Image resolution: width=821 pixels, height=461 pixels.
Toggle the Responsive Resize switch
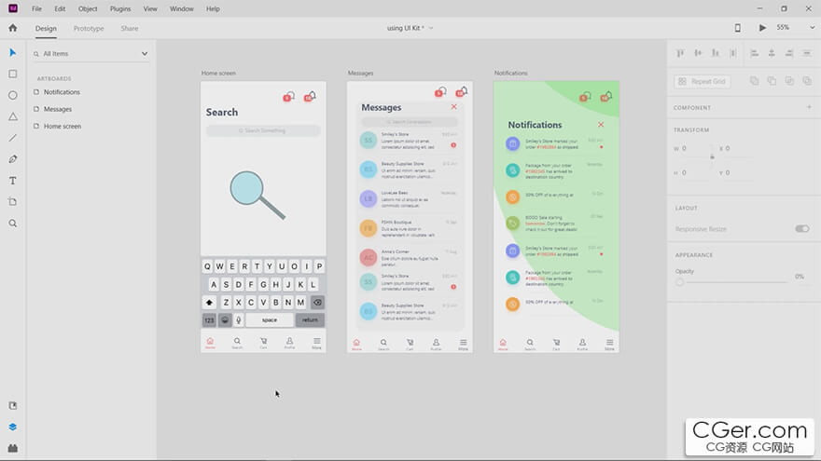(x=801, y=228)
